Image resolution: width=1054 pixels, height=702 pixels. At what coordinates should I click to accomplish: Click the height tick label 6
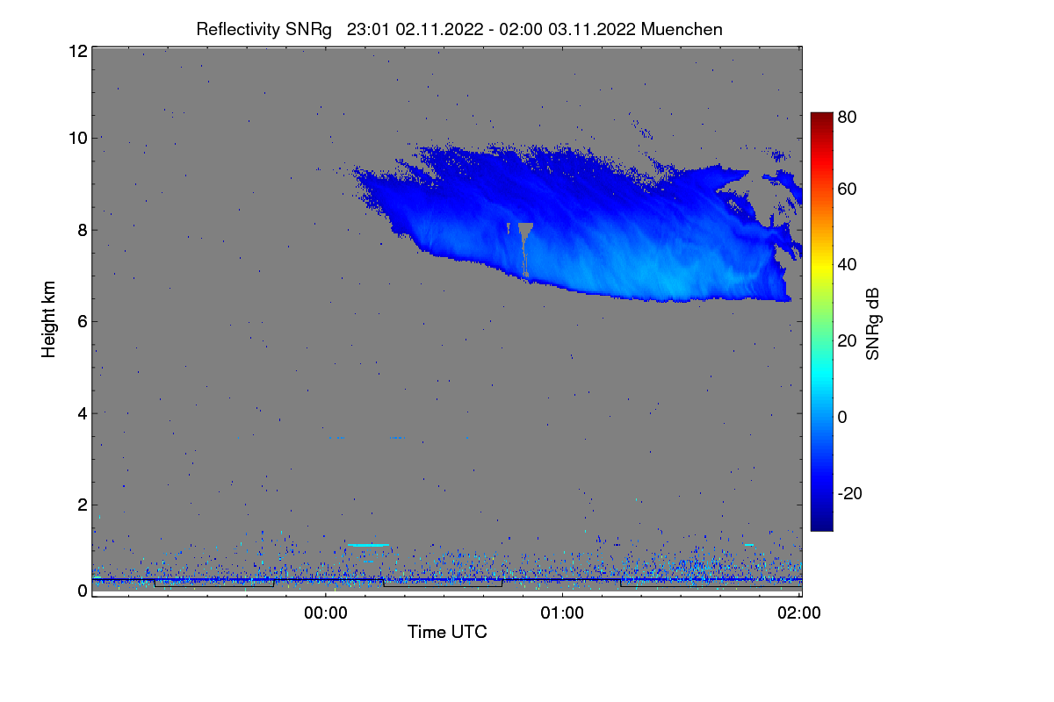point(83,321)
